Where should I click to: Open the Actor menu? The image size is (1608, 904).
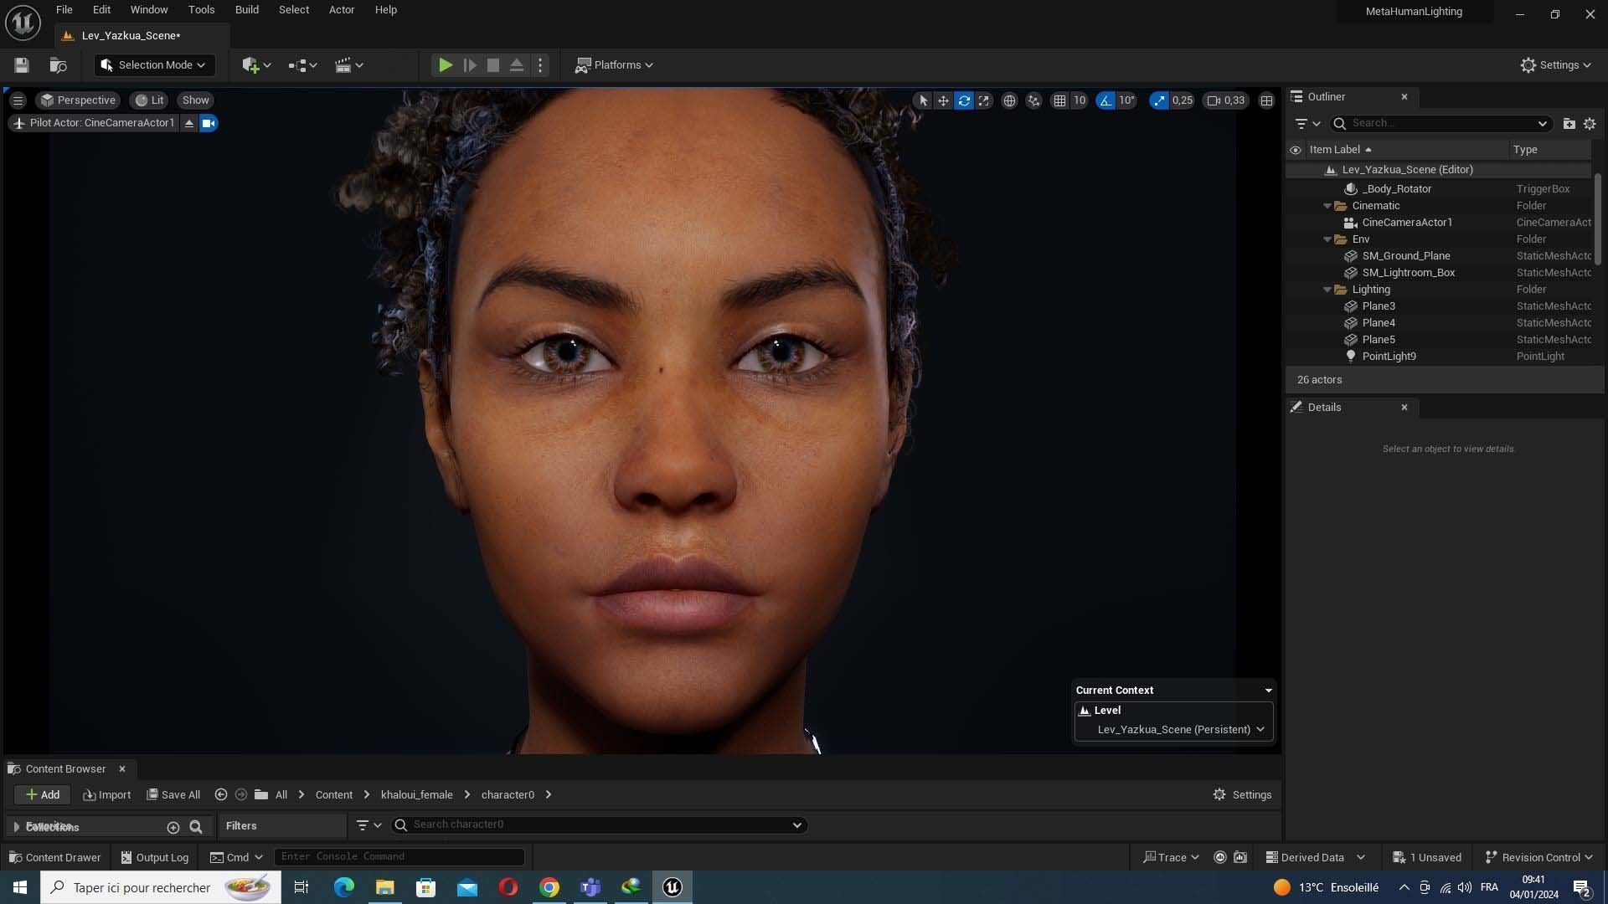point(342,10)
